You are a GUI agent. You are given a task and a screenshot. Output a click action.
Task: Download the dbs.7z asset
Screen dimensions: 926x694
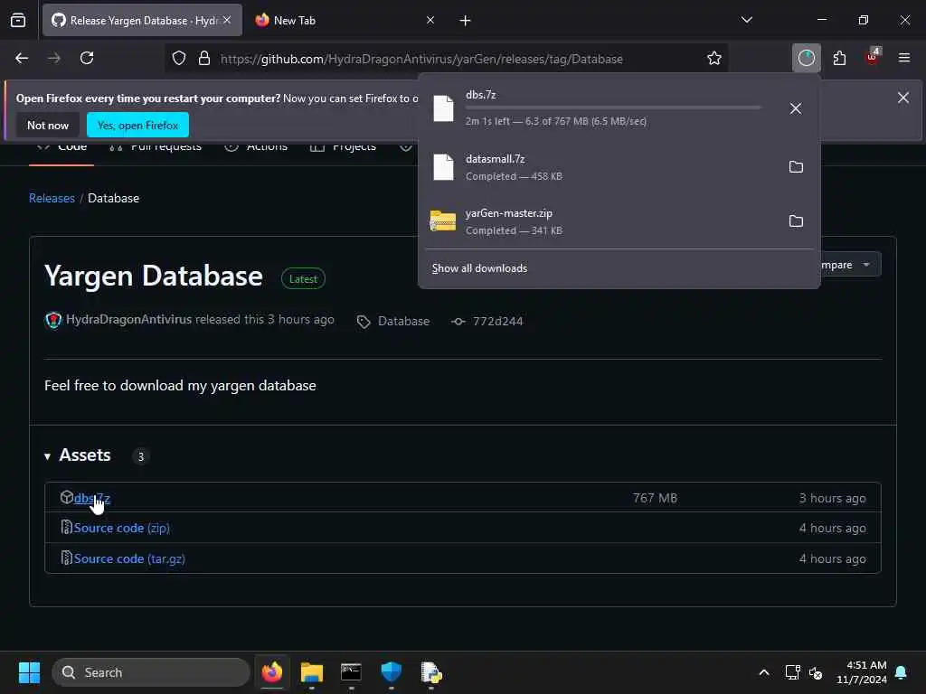click(92, 498)
